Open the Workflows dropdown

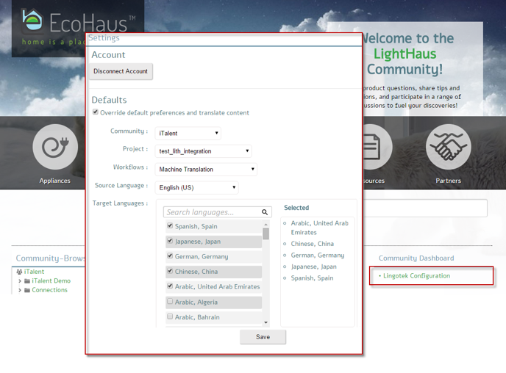(x=206, y=170)
